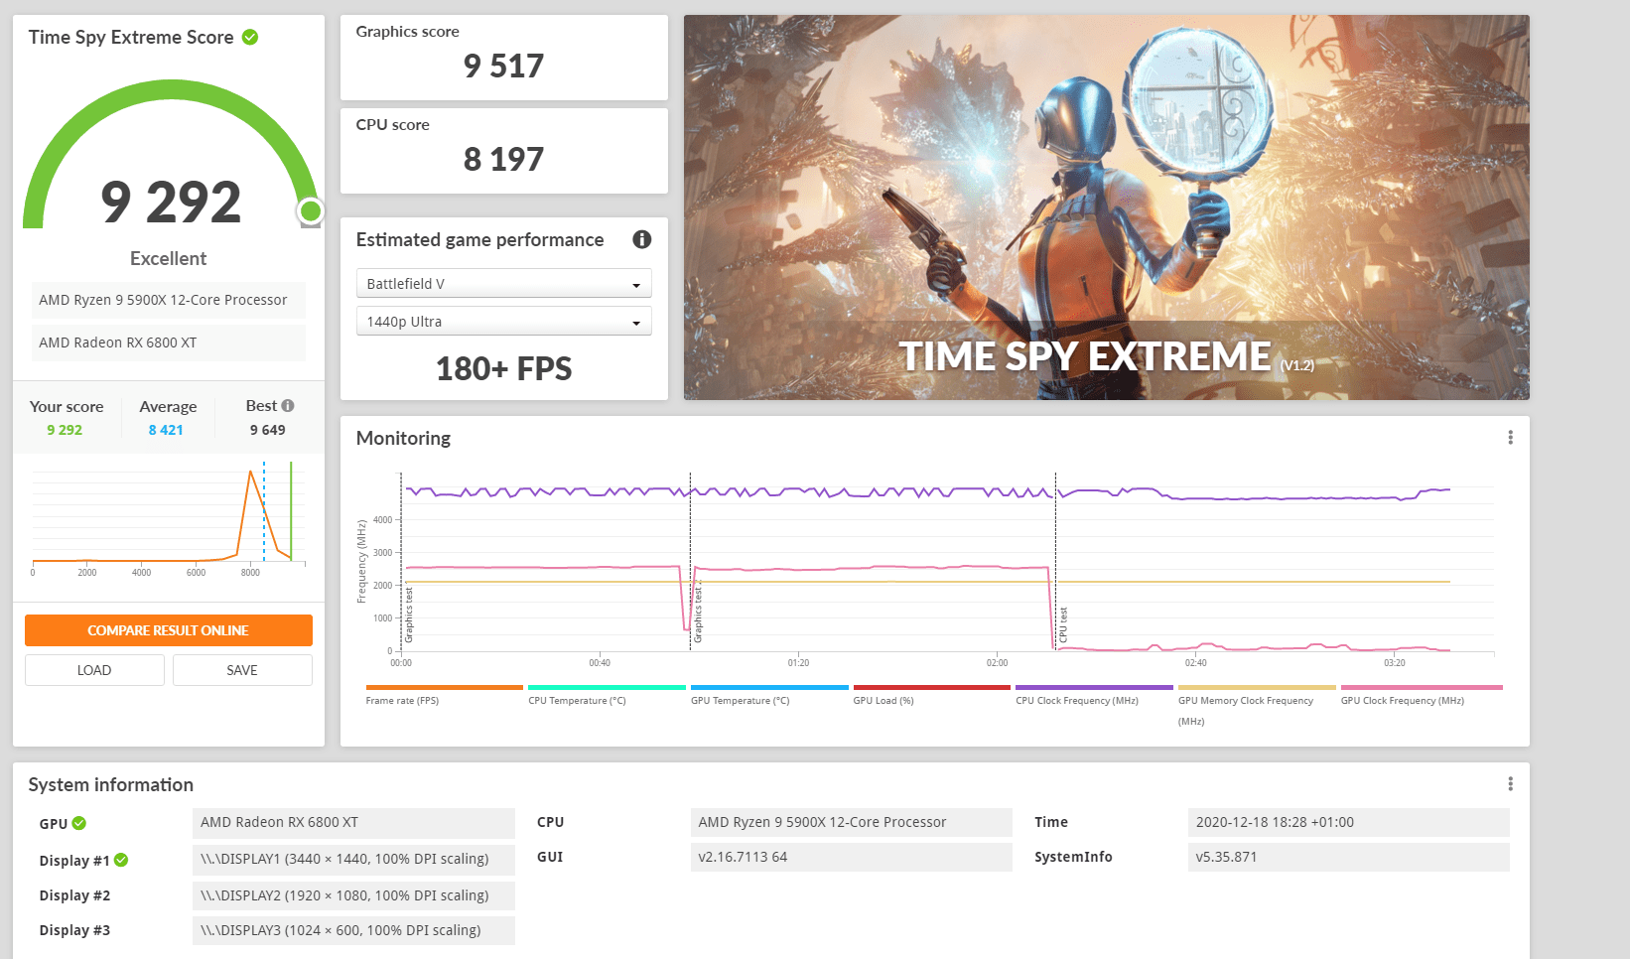Image resolution: width=1630 pixels, height=959 pixels.
Task: Click the GPU field AMD Radeon RX 6800 XT in System information
Action: coord(353,822)
